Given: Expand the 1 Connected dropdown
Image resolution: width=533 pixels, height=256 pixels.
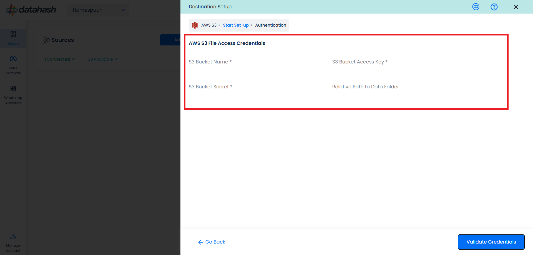Looking at the screenshot, I should pyautogui.click(x=60, y=59).
